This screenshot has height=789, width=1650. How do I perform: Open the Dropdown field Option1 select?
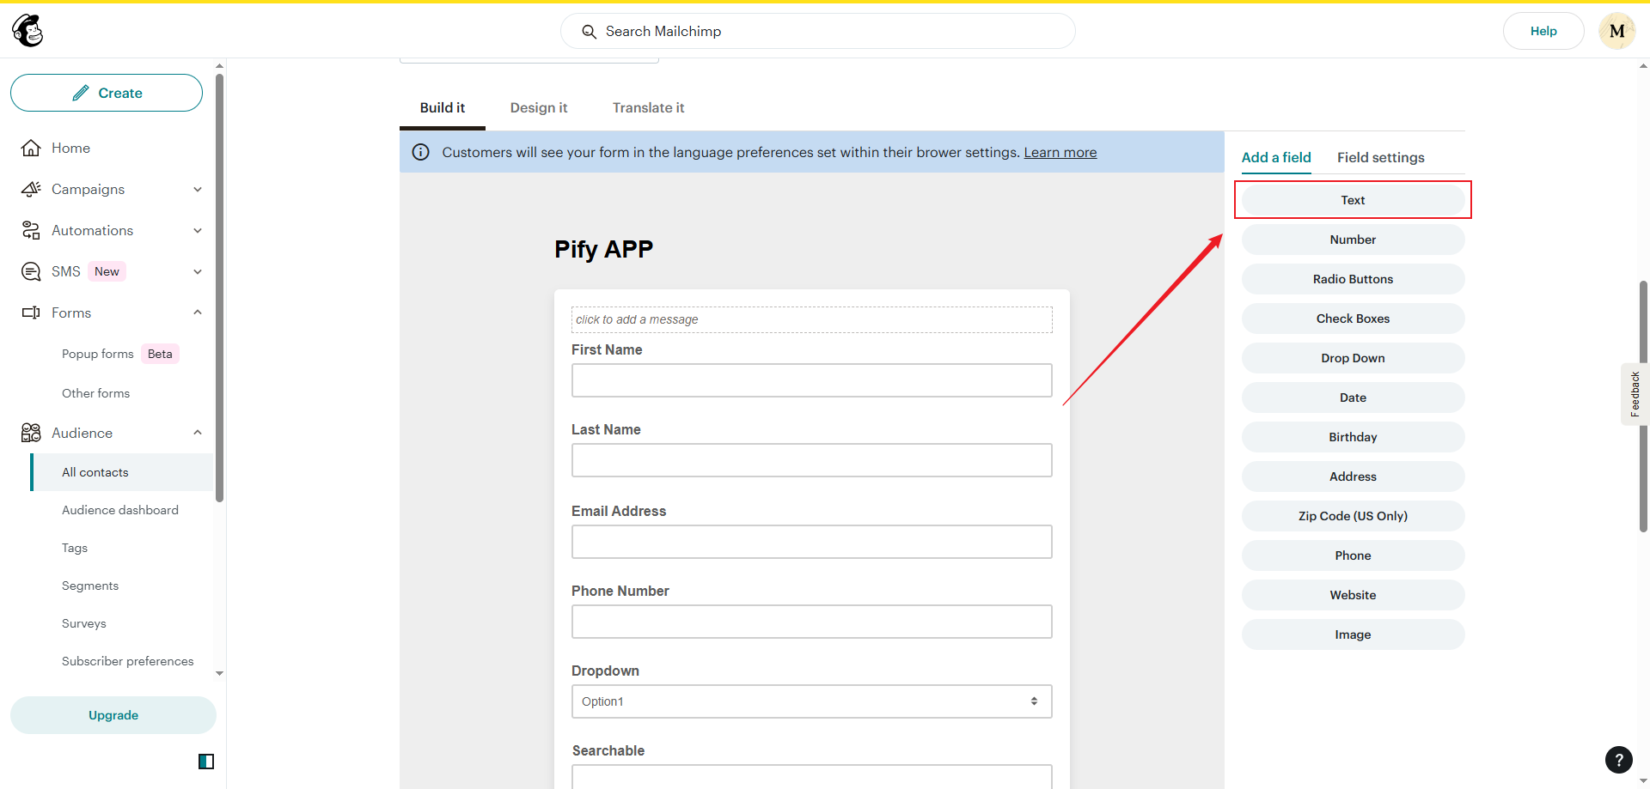(811, 701)
